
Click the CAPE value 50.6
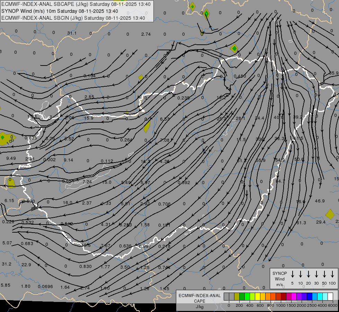click(299, 159)
